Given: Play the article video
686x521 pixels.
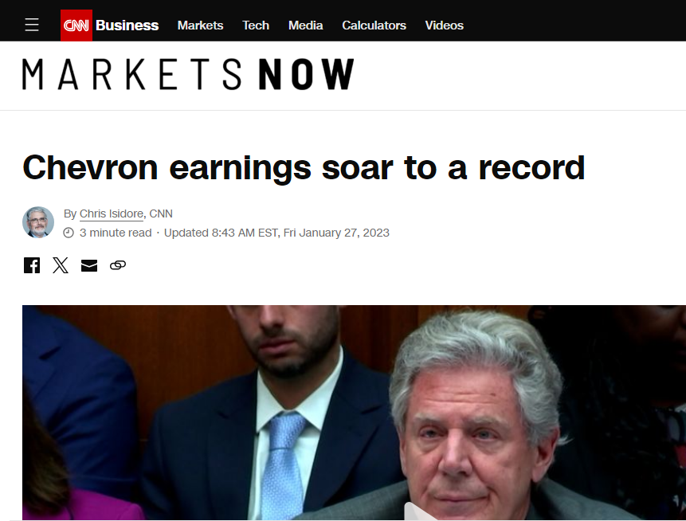Looking at the screenshot, I should point(417,511).
